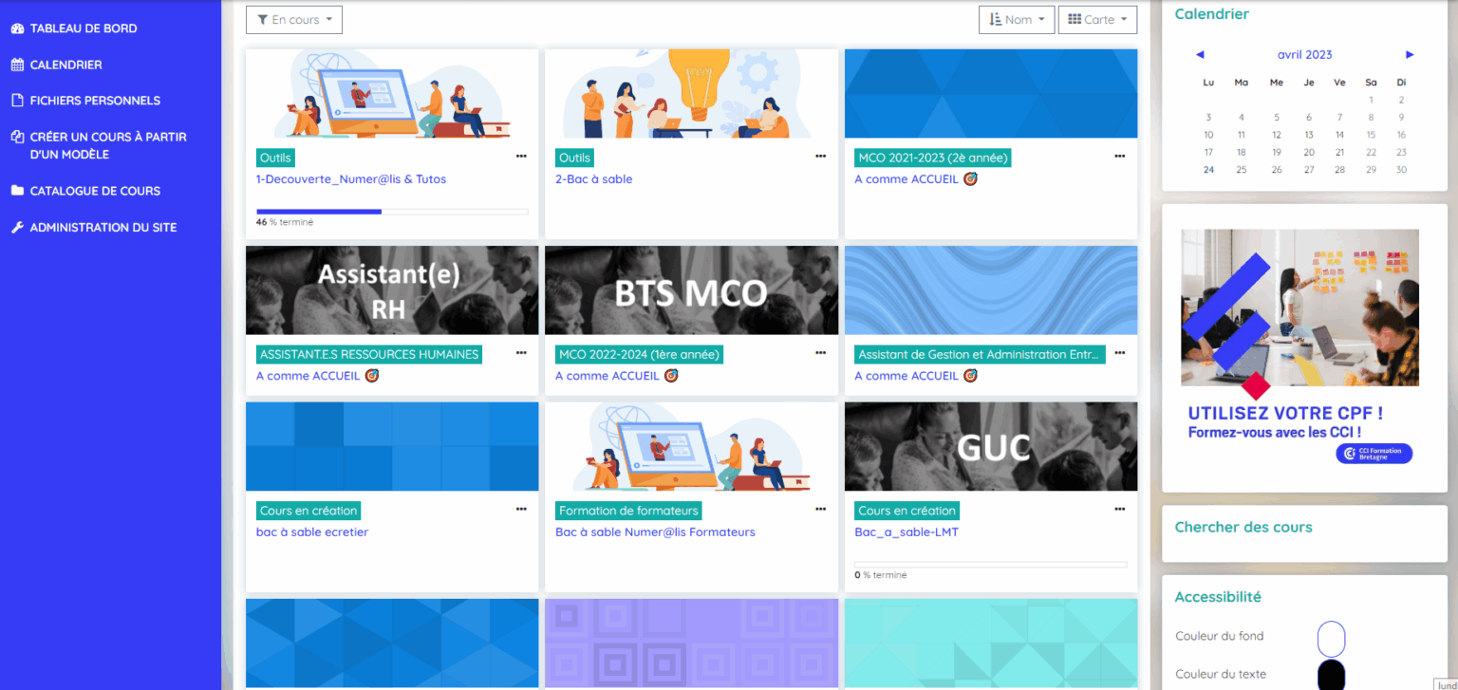
Task: Click the wrench icon for Administration du site
Action: point(16,227)
